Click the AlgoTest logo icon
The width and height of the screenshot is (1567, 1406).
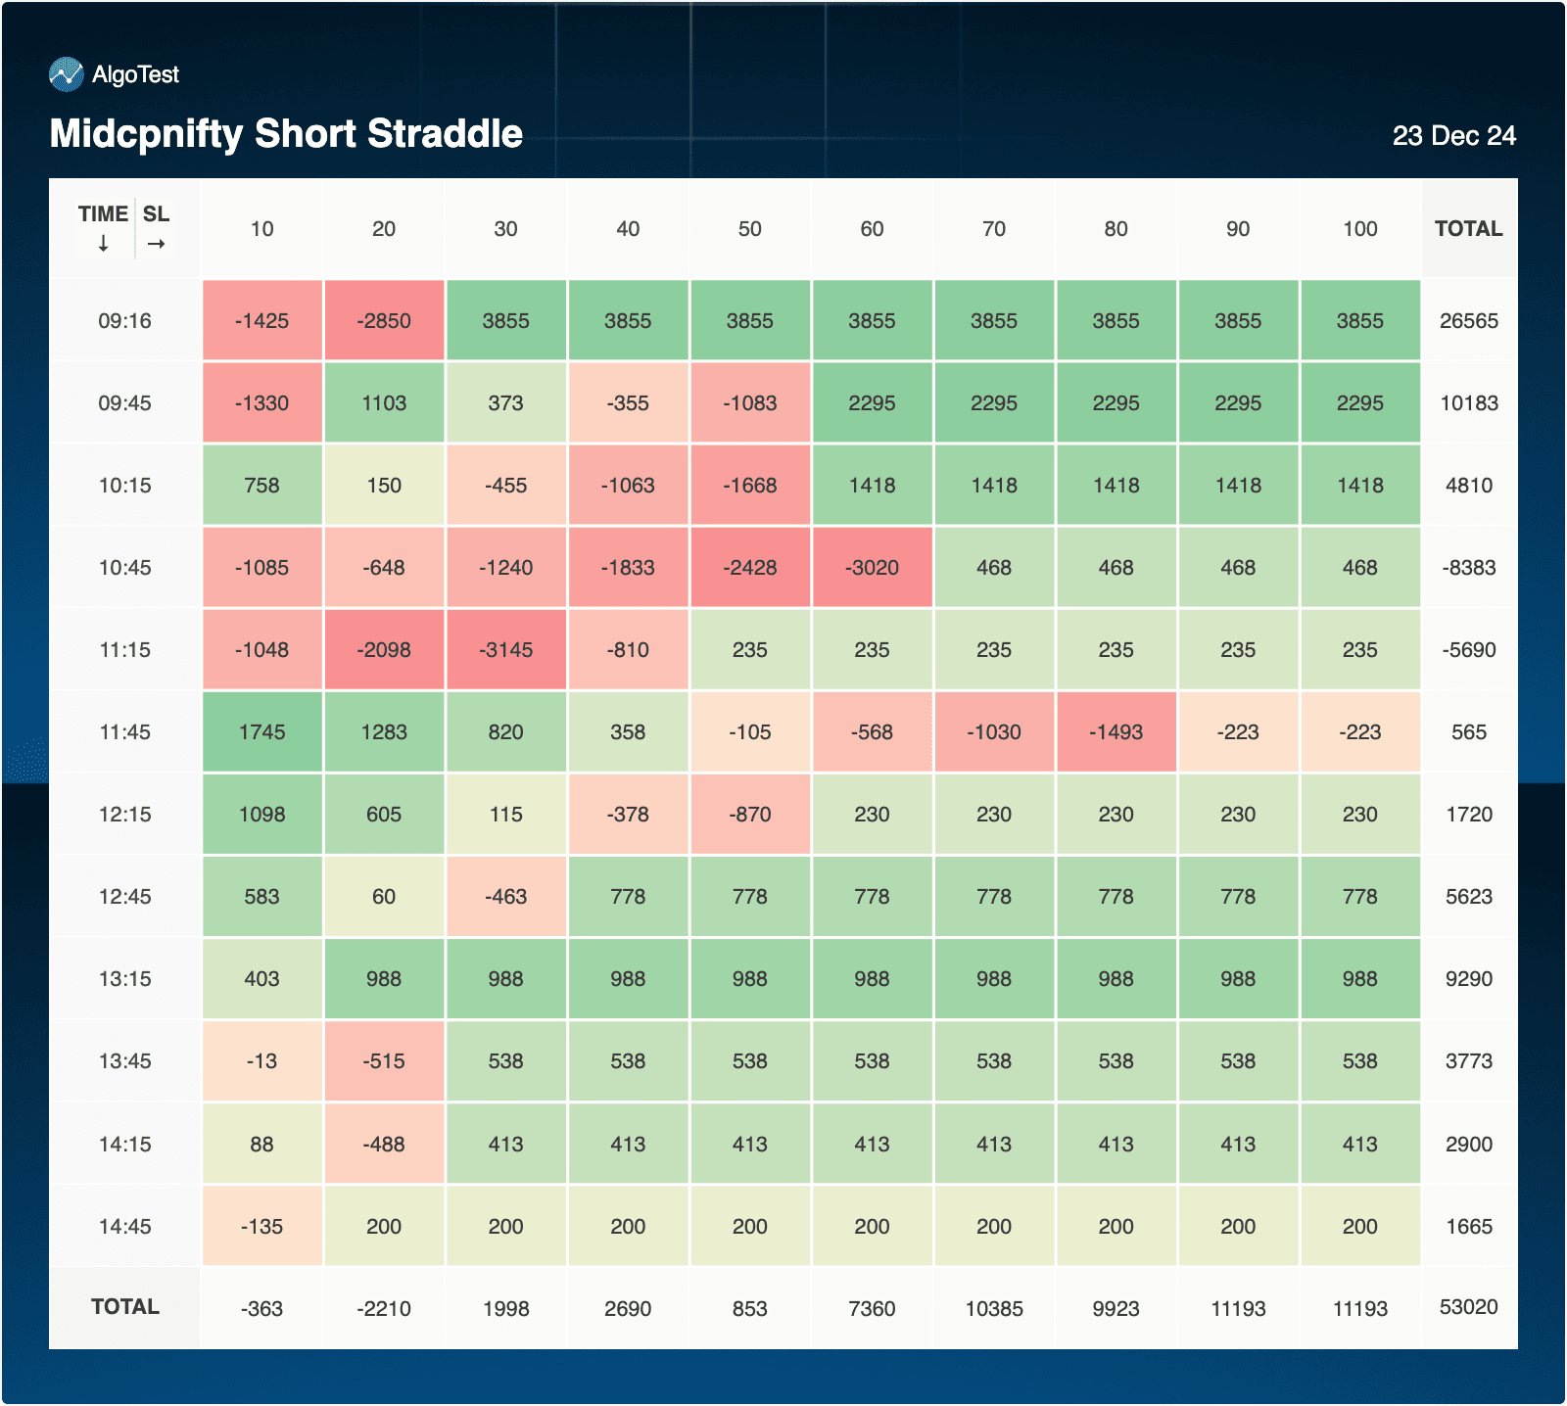[x=66, y=74]
